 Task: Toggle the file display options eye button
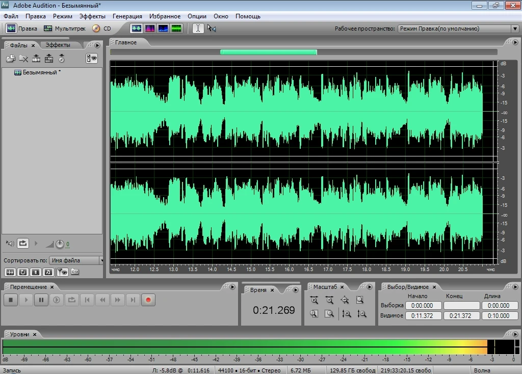[x=92, y=59]
